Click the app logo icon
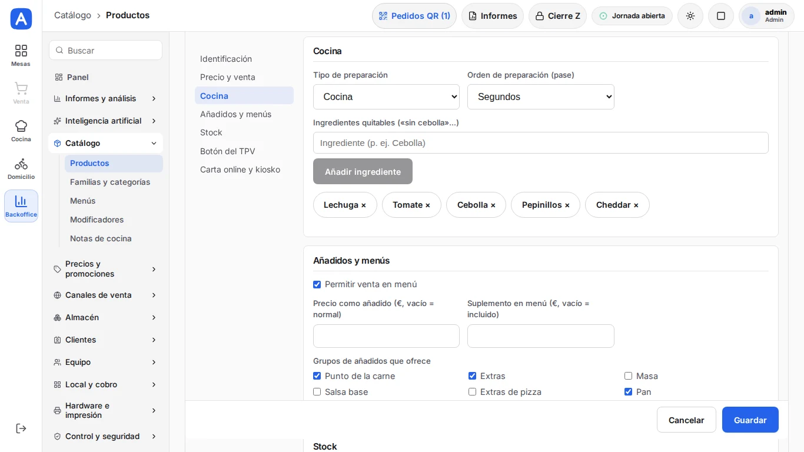 coord(21,19)
